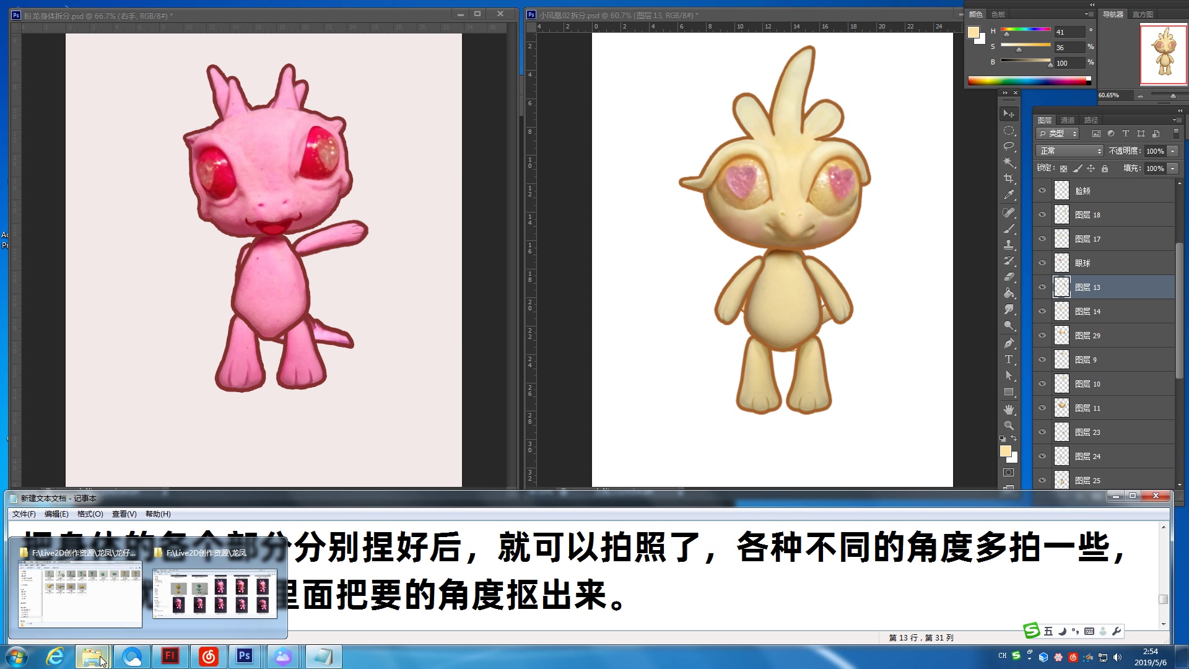Filter layers by adjustment layers icon

(x=1111, y=134)
